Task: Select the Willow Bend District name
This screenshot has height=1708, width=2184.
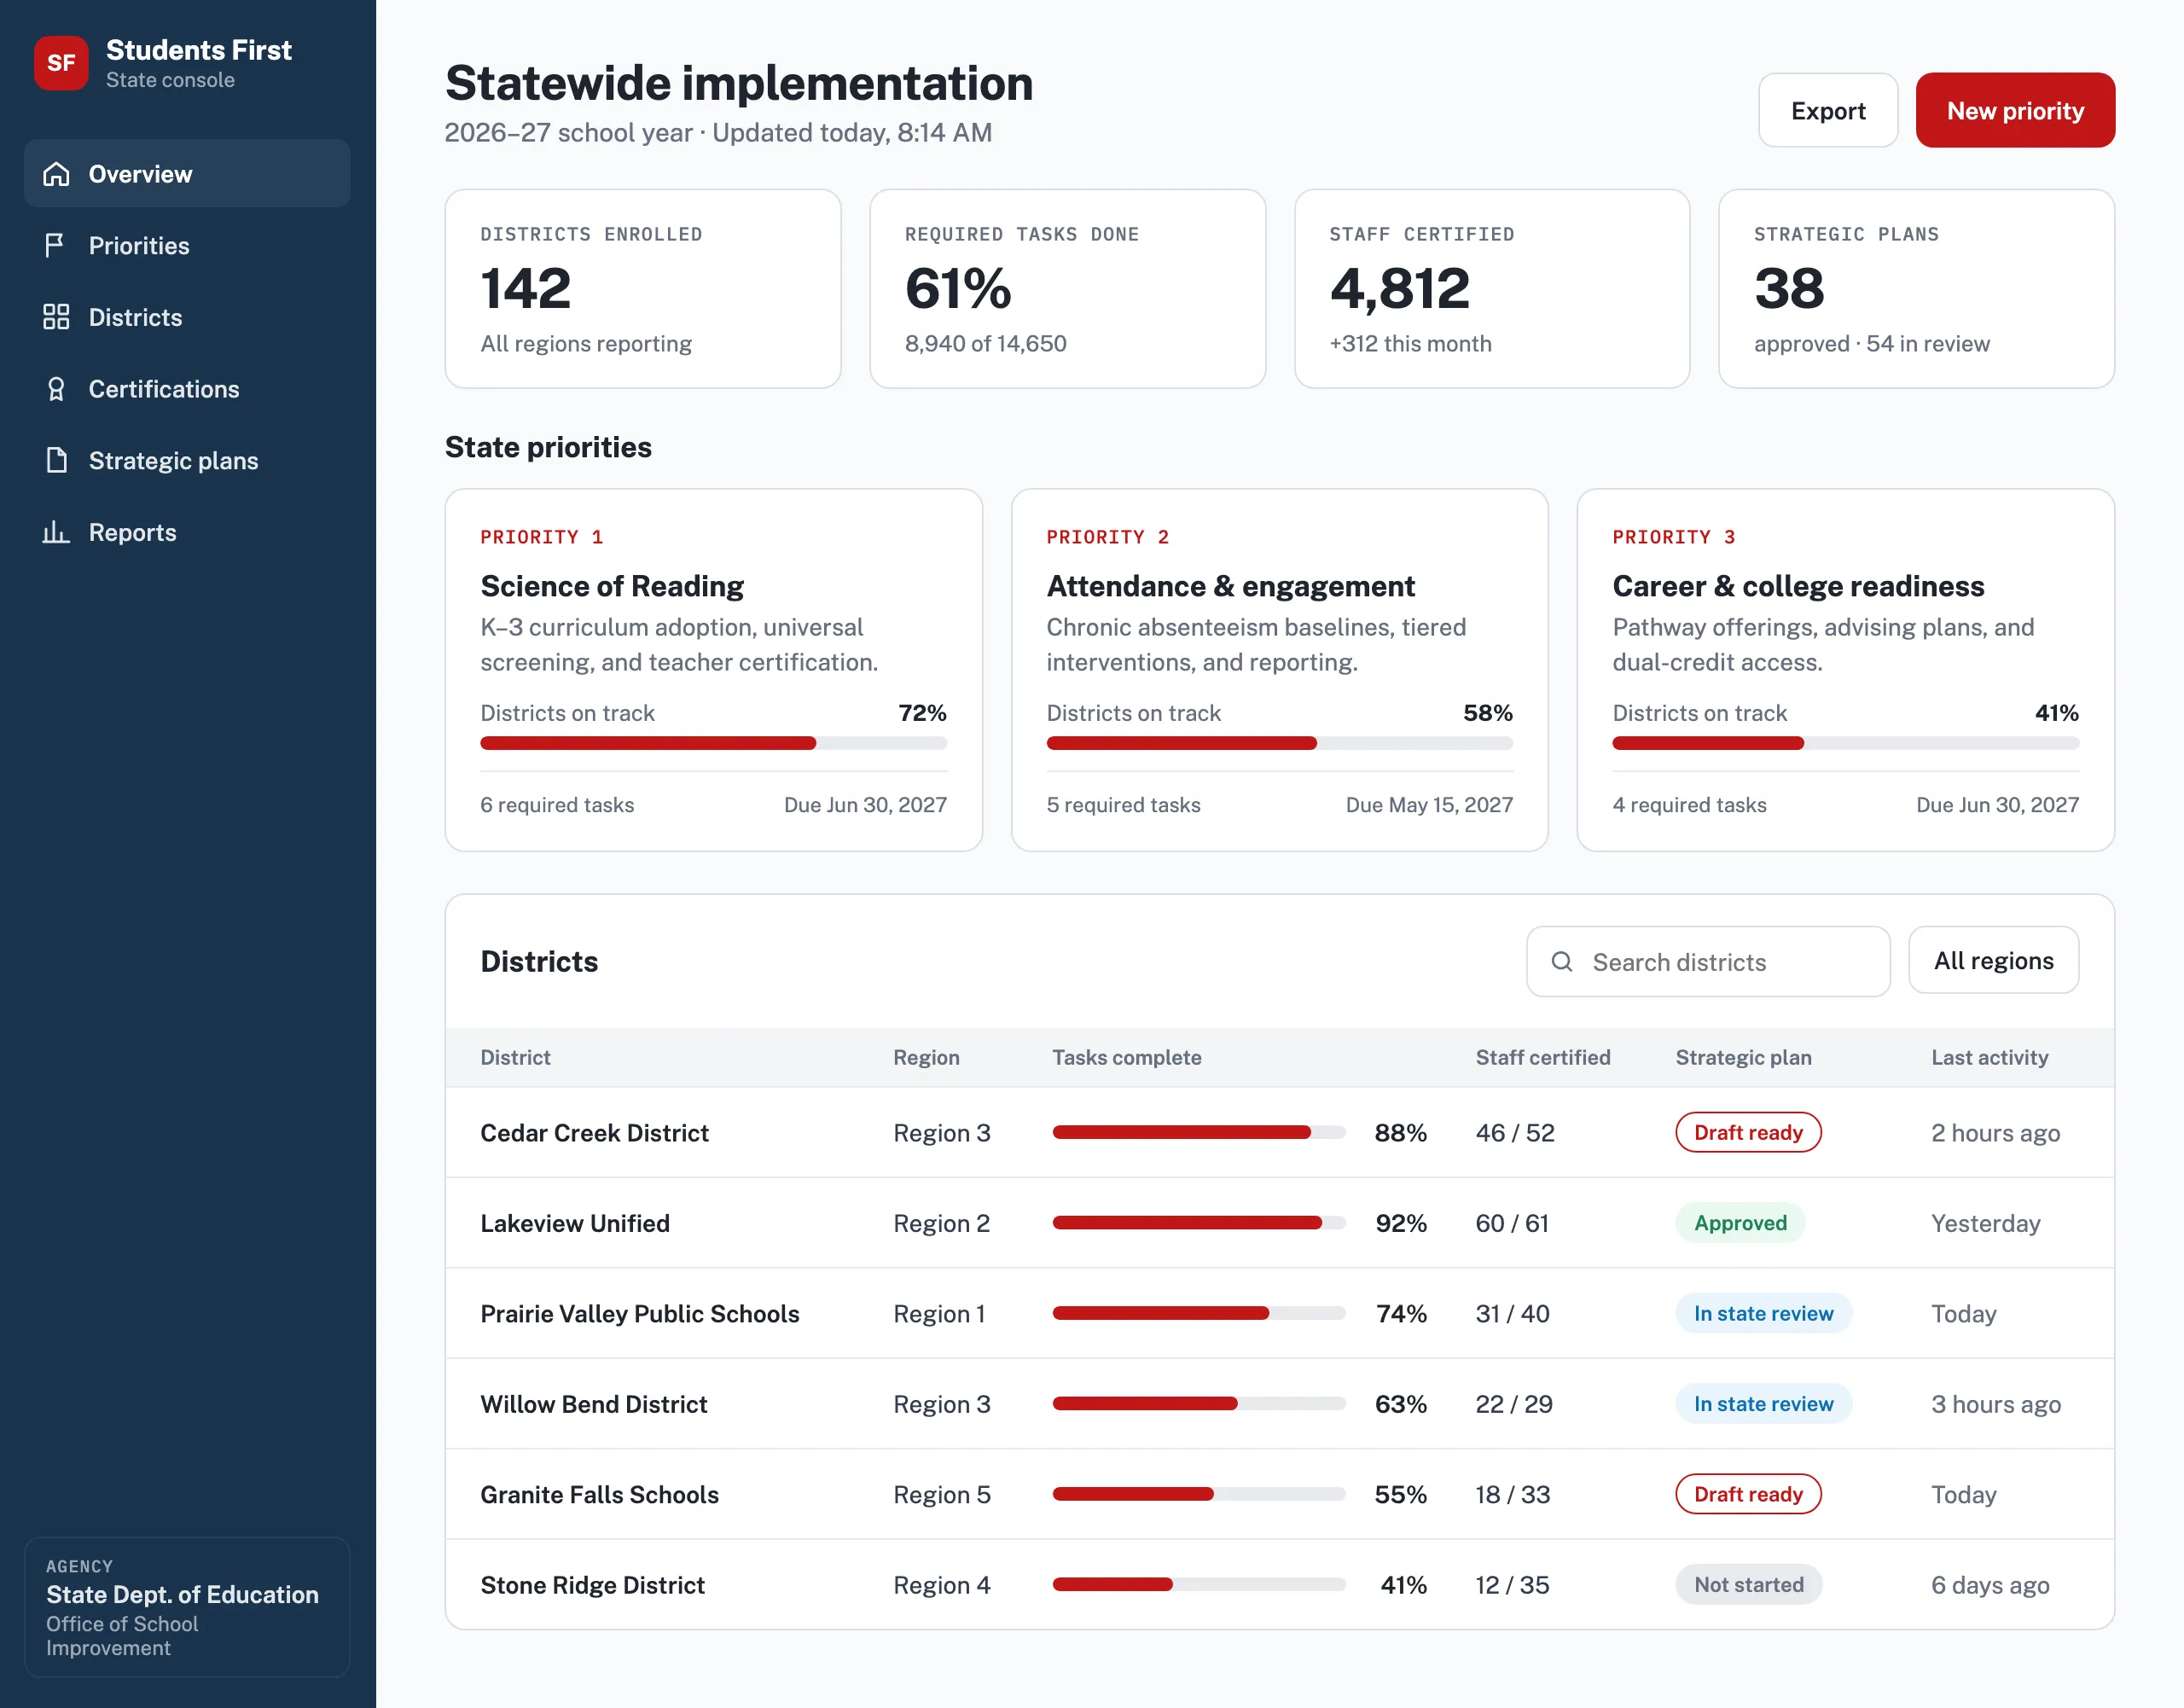Action: [x=594, y=1404]
